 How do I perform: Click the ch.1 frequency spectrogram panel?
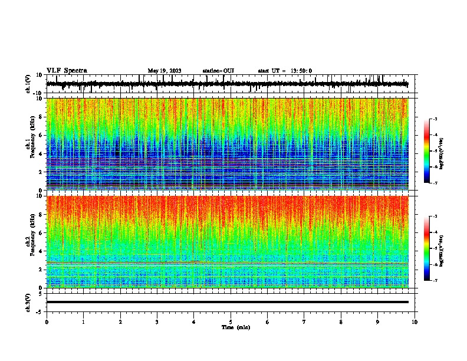coord(228,144)
